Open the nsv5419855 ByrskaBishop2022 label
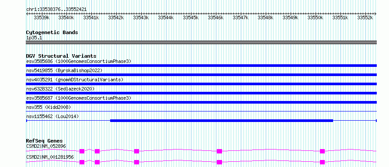This screenshot has width=389, height=167. (64, 70)
